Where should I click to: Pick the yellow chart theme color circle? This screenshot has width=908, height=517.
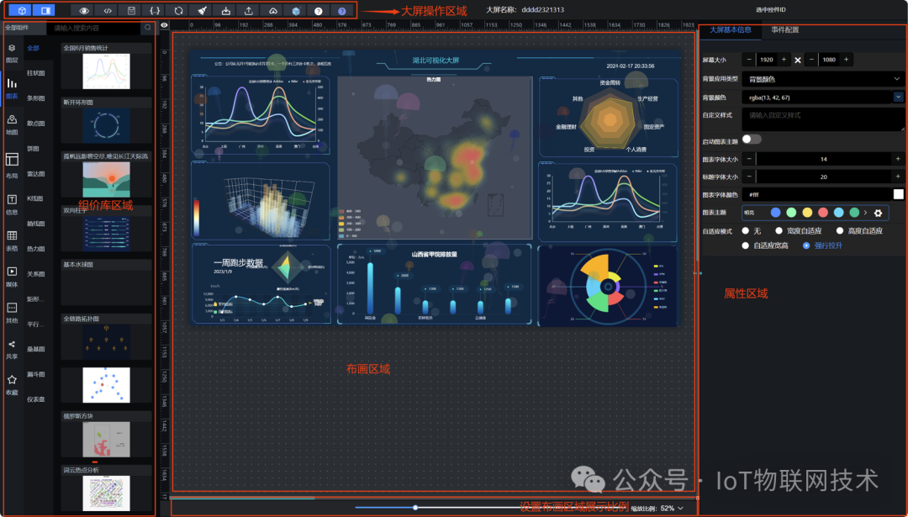coord(807,213)
